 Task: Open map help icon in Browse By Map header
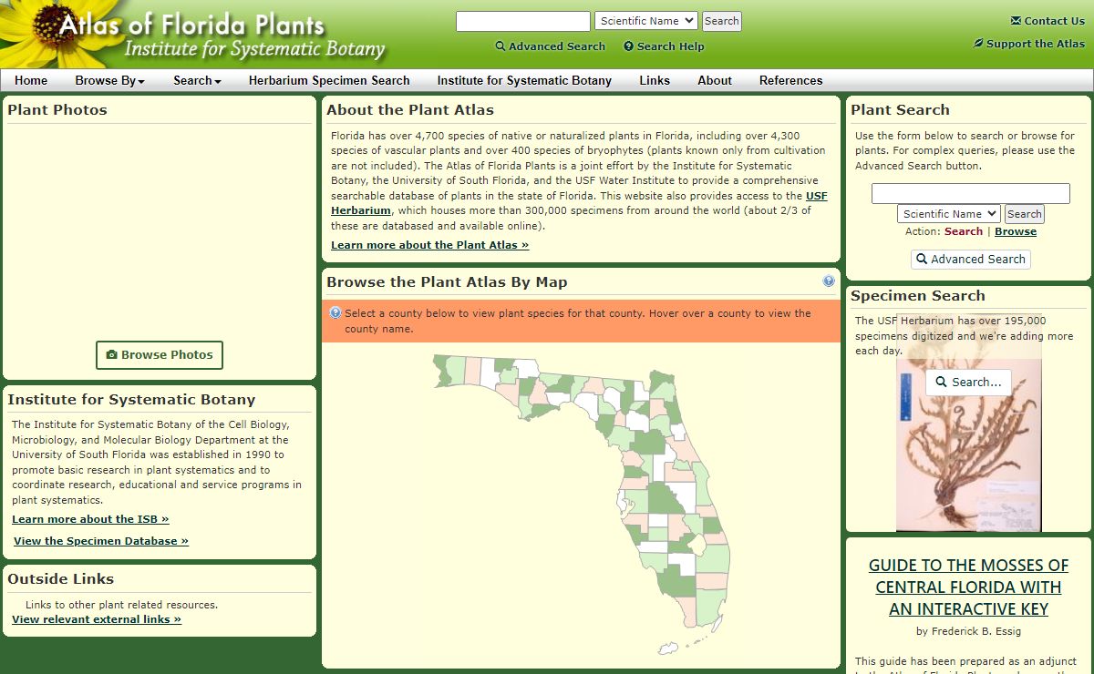829,281
